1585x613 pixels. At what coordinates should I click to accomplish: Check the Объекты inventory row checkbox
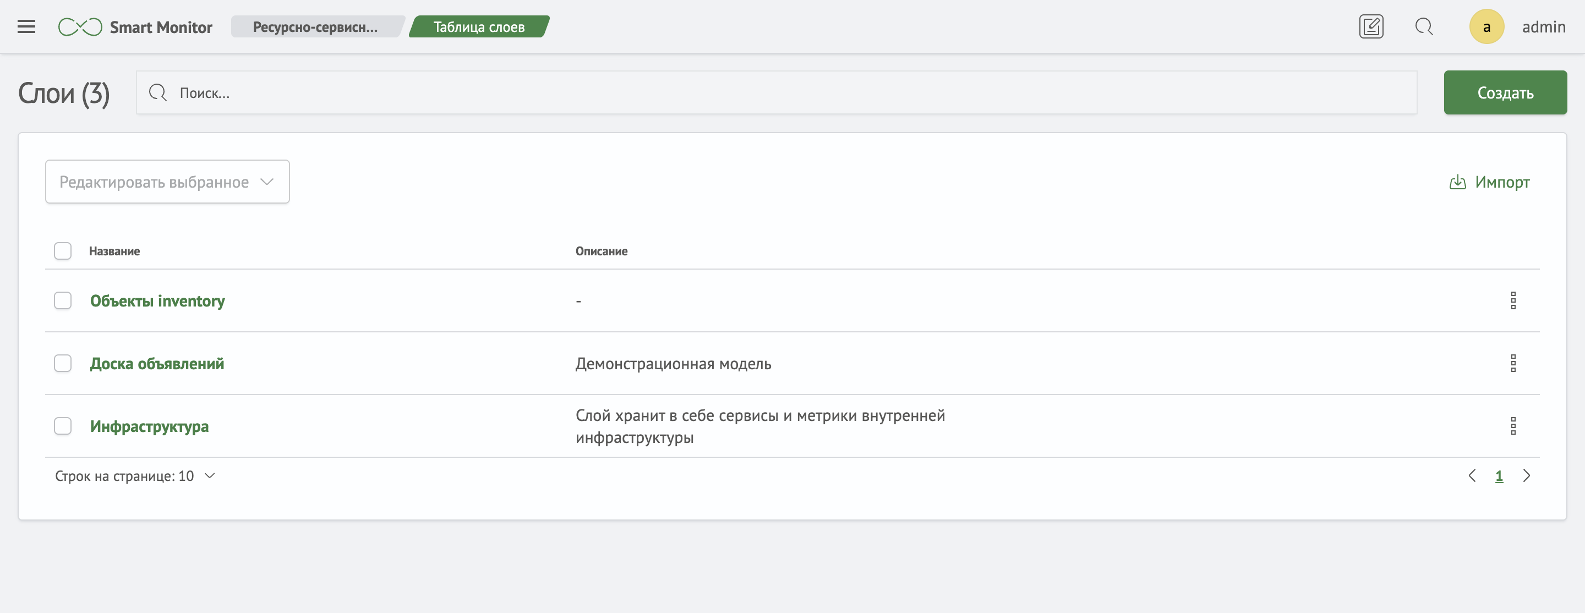pos(63,300)
